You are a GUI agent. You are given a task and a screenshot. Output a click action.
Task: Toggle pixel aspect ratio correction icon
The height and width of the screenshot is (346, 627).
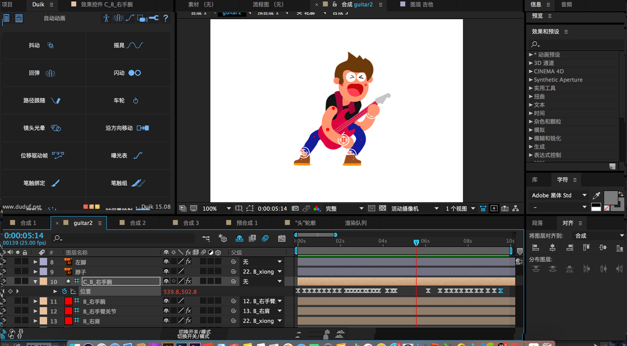click(x=483, y=208)
